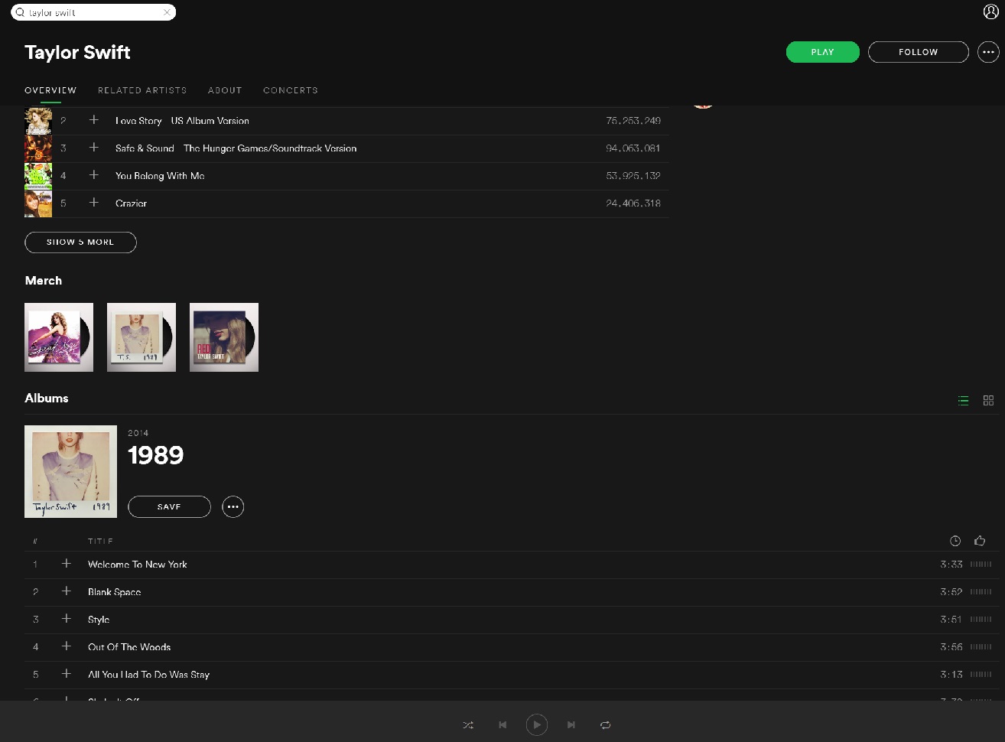The width and height of the screenshot is (1005, 742).
Task: Add Safe & Sound with plus icon
Action: coord(94,148)
